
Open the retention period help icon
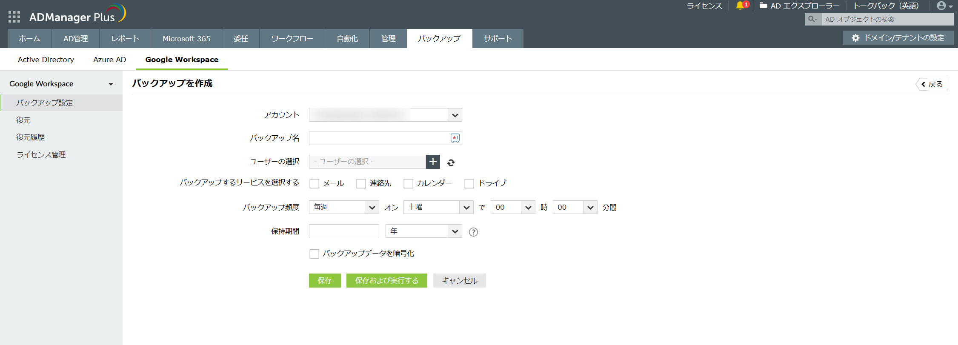(473, 232)
